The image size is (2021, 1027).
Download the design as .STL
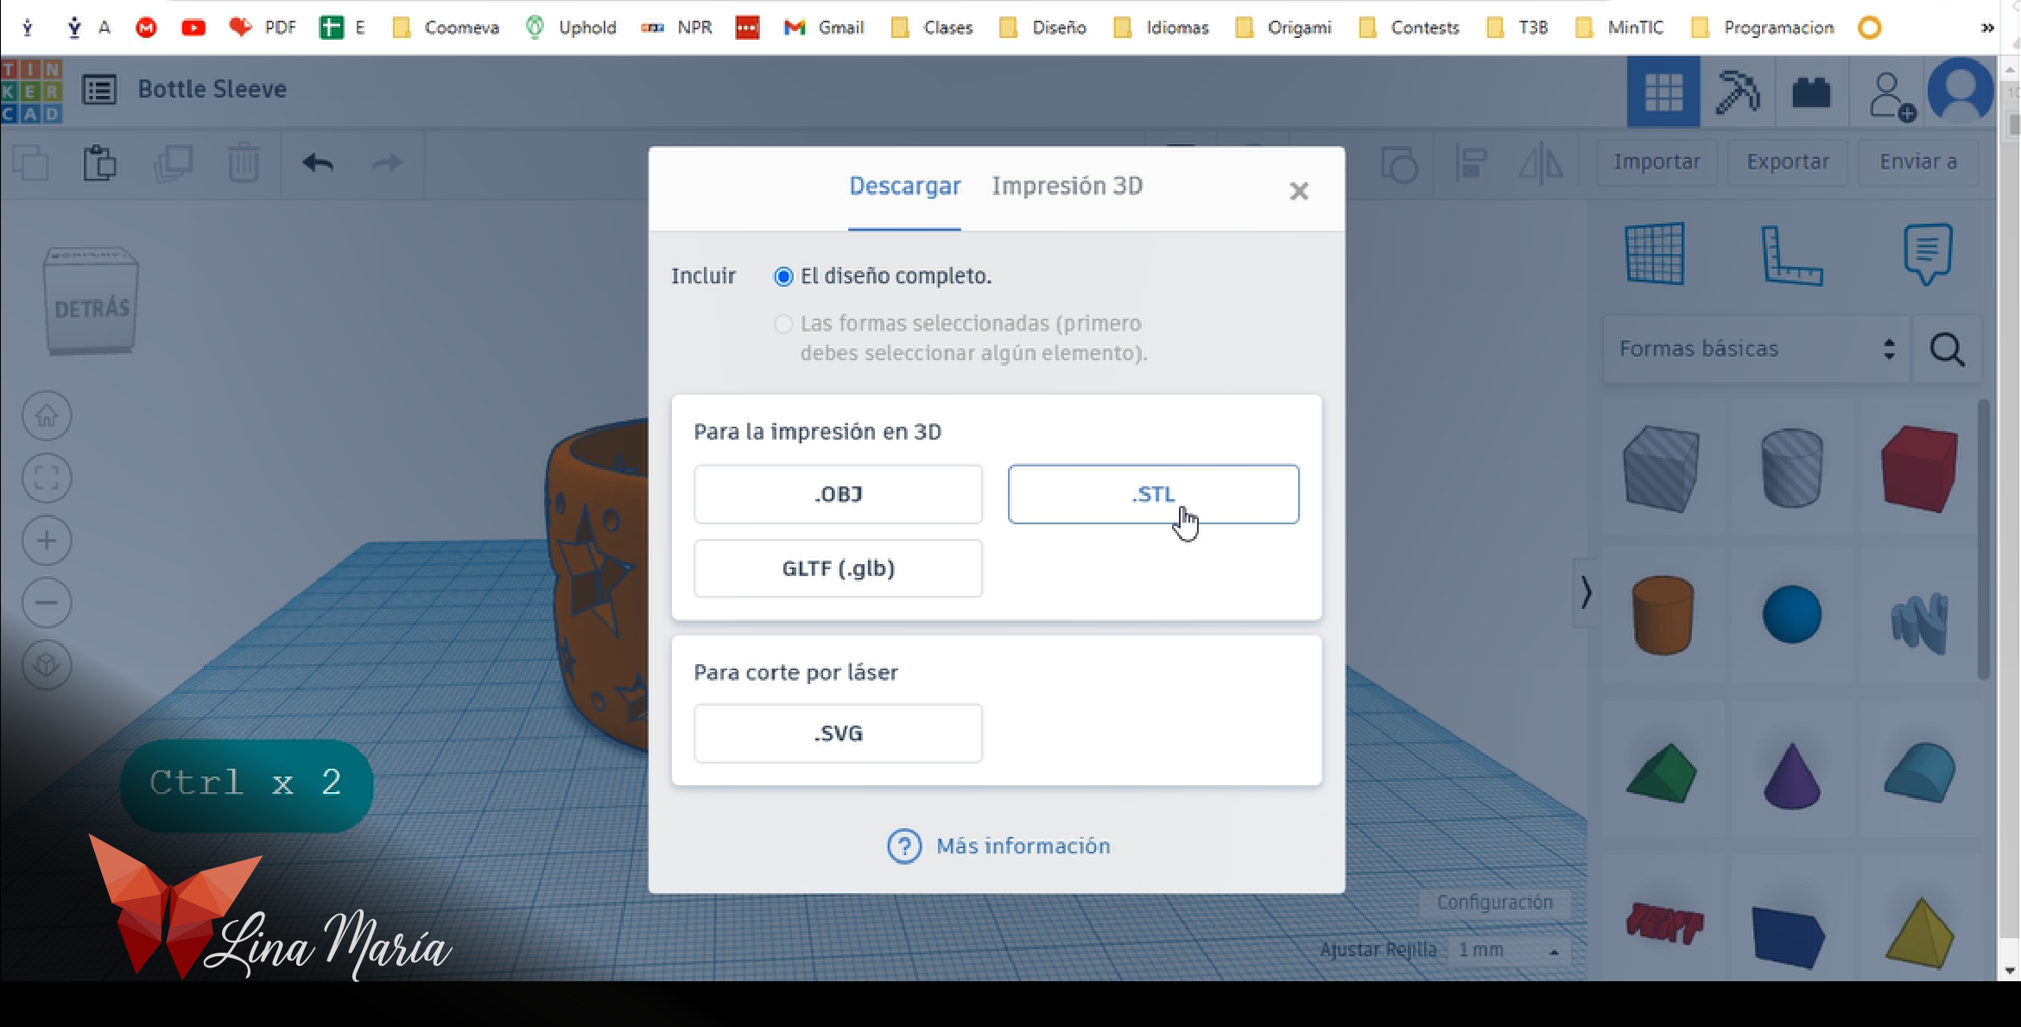point(1153,494)
